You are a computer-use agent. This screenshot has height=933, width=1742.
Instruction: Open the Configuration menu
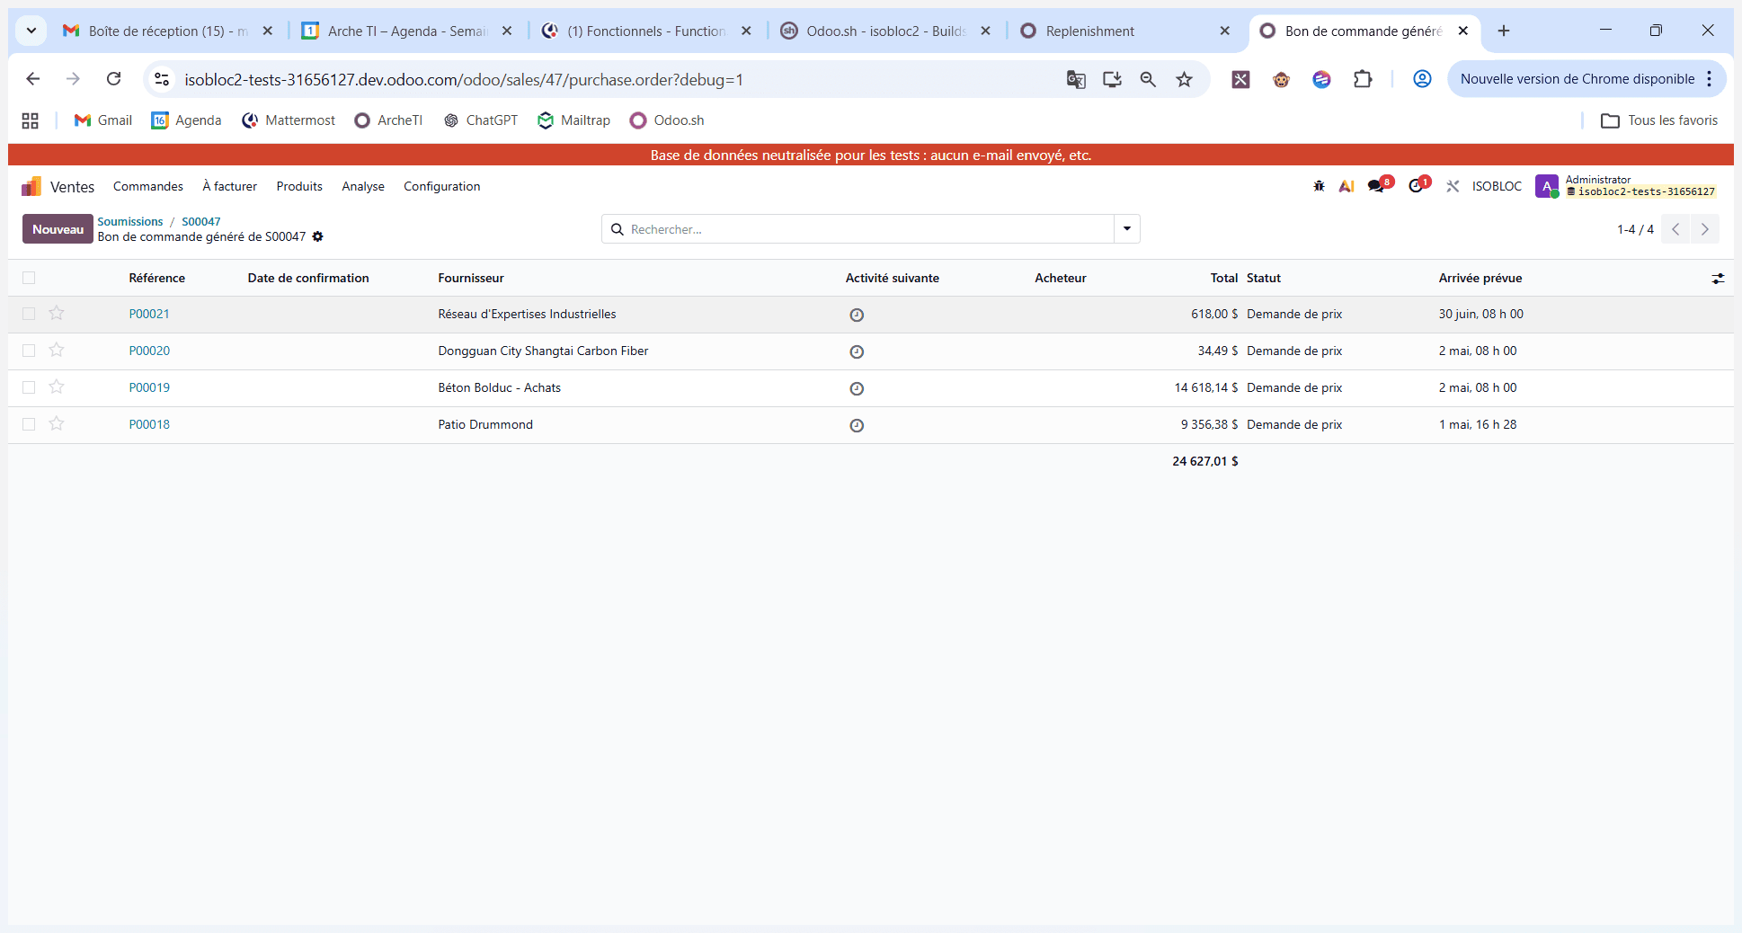coord(441,186)
